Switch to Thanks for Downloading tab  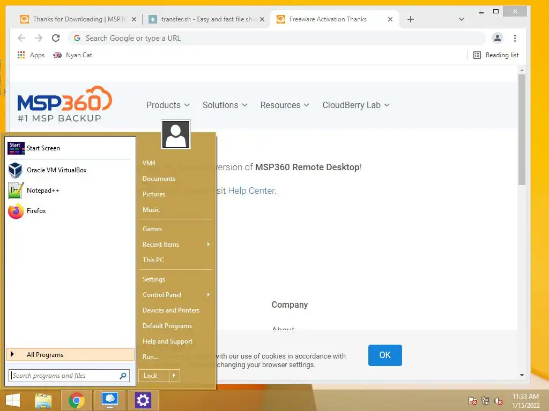(x=78, y=19)
